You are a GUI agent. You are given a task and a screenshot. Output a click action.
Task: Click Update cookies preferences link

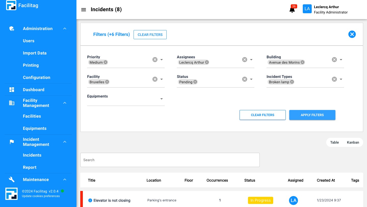[x=41, y=196]
